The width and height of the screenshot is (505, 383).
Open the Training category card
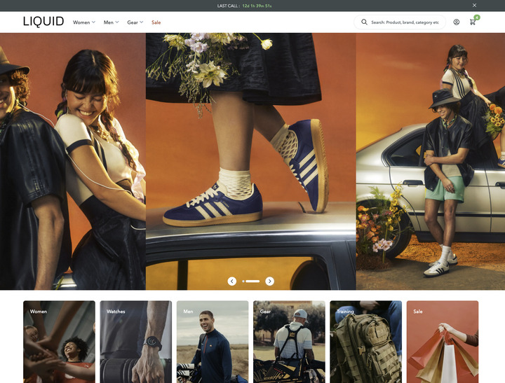(366, 342)
